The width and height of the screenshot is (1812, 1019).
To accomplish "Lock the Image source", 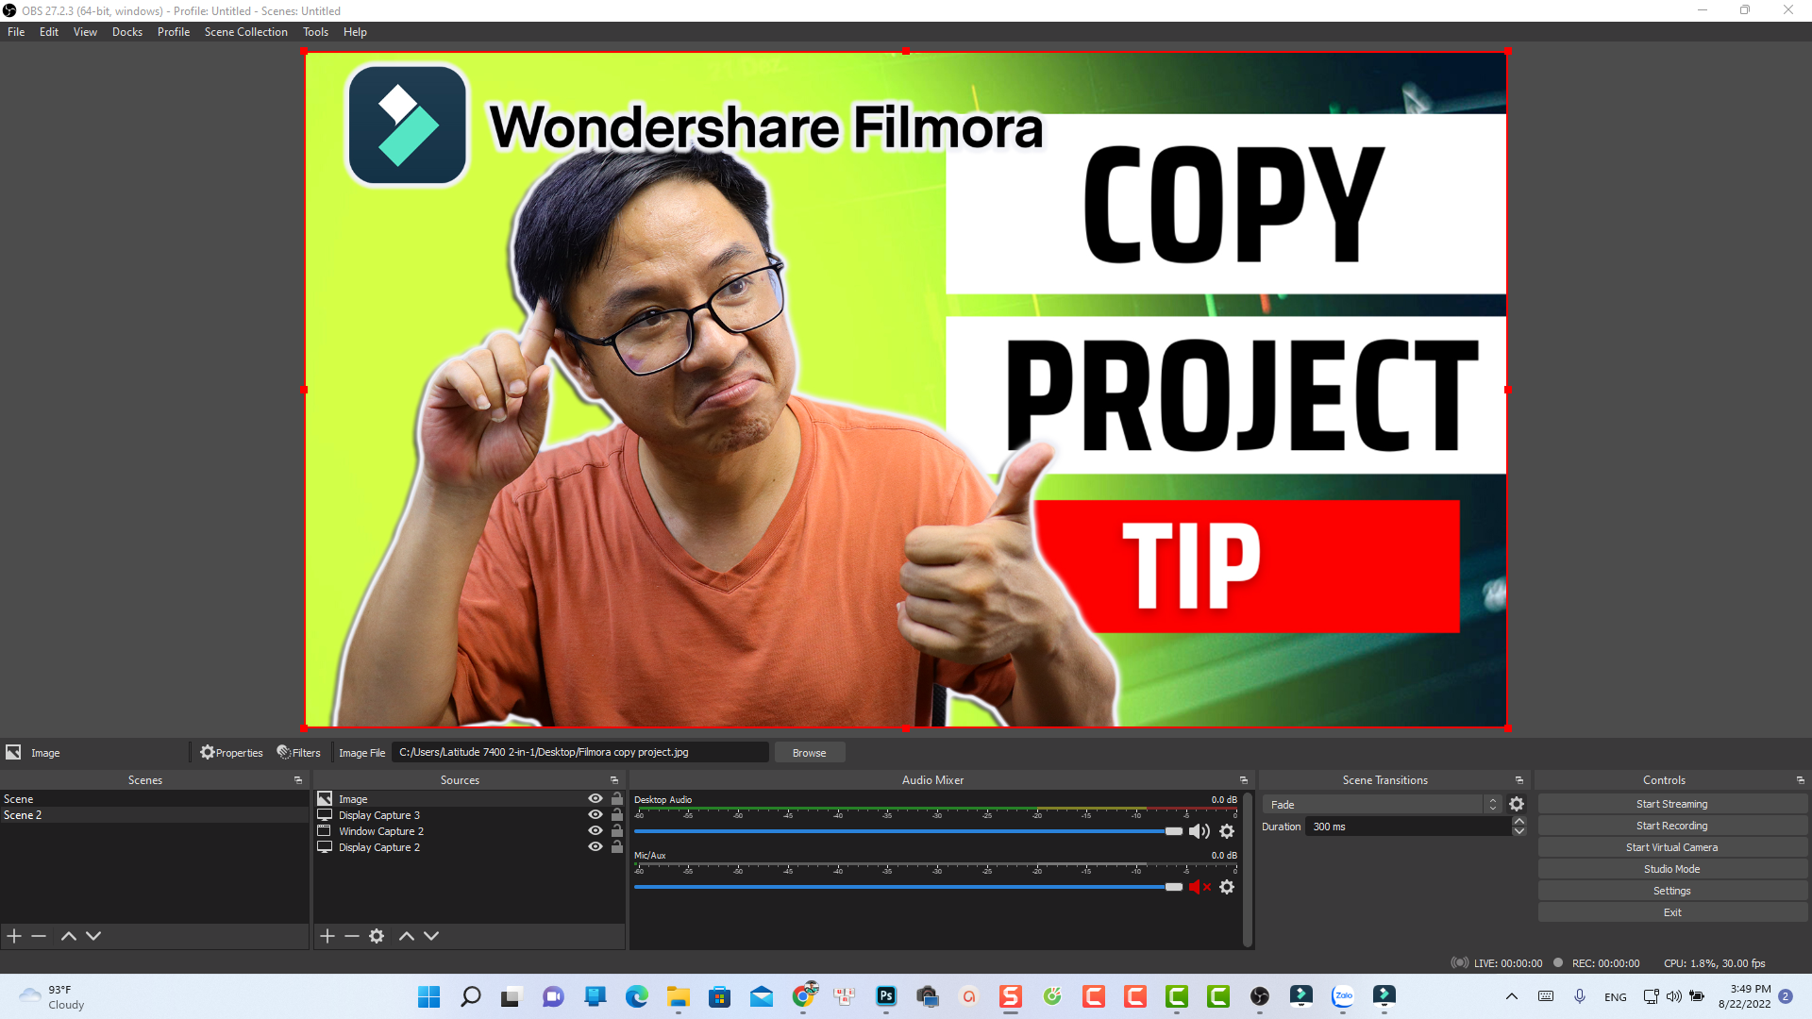I will click(x=617, y=798).
